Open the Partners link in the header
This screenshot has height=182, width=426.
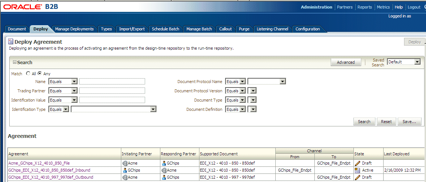[345, 7]
